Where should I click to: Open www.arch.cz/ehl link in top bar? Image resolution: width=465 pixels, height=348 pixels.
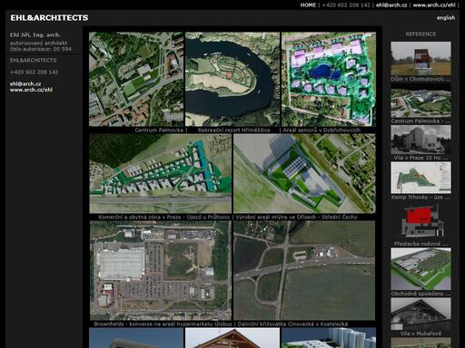pyautogui.click(x=434, y=5)
